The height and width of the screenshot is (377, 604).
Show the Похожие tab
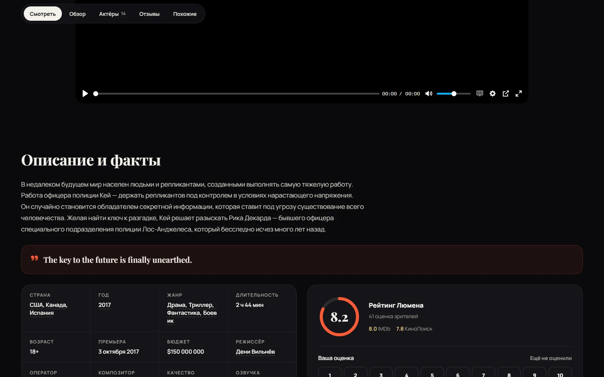coord(185,14)
